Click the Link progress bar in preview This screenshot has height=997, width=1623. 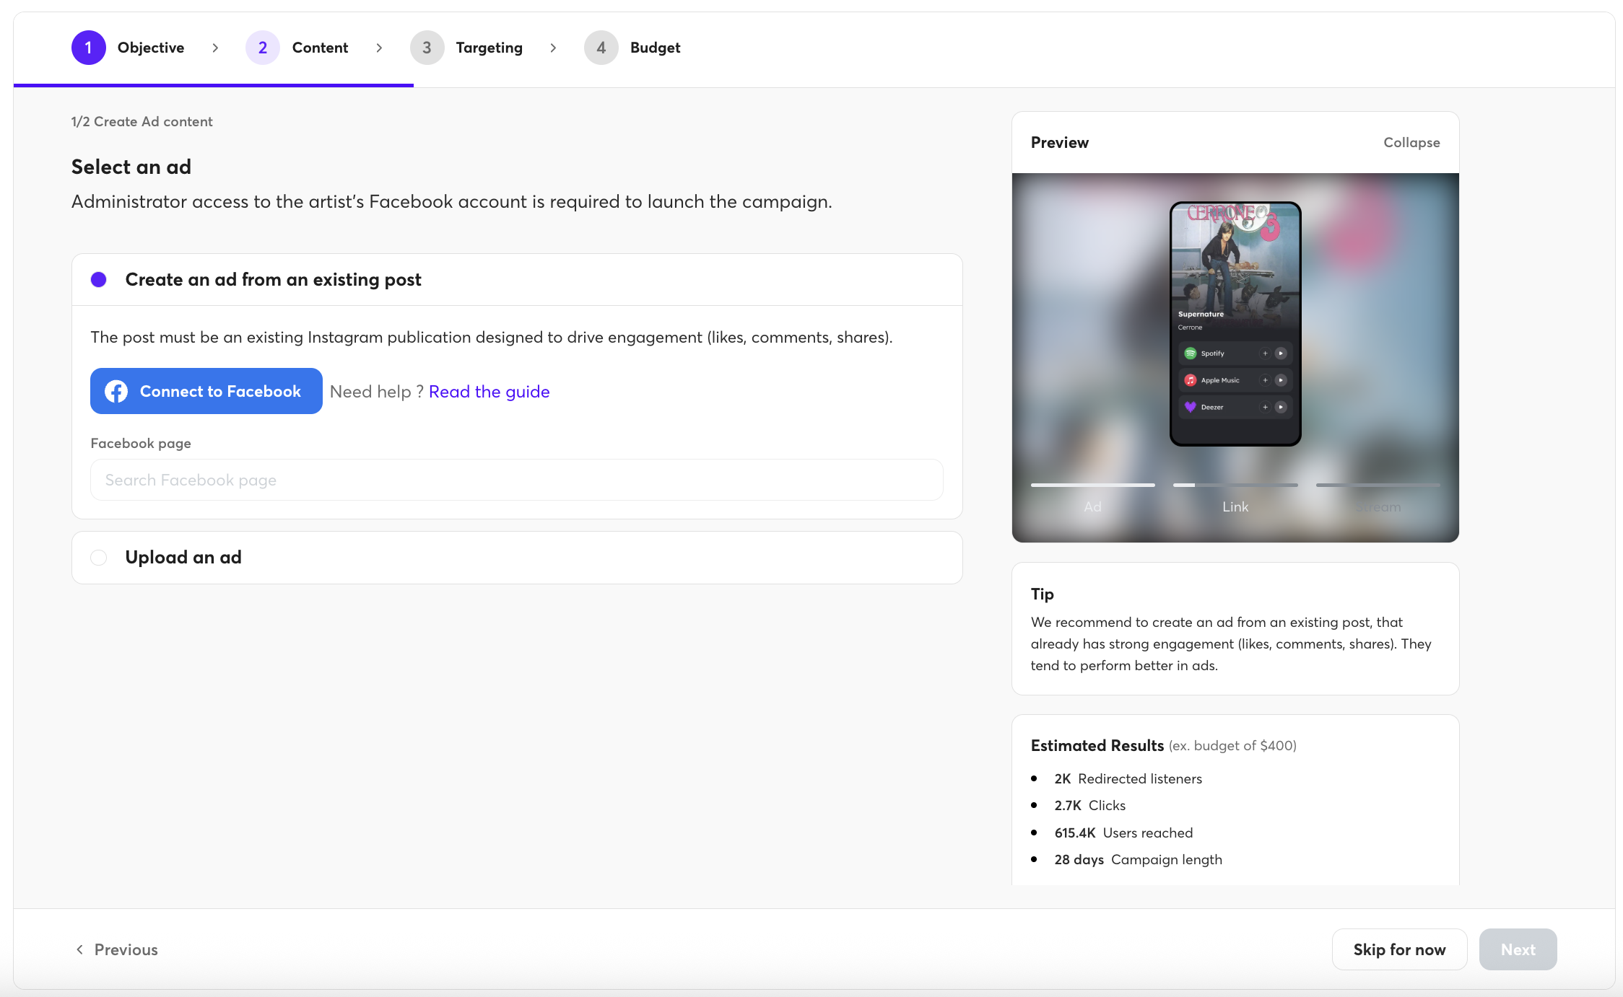1235,486
